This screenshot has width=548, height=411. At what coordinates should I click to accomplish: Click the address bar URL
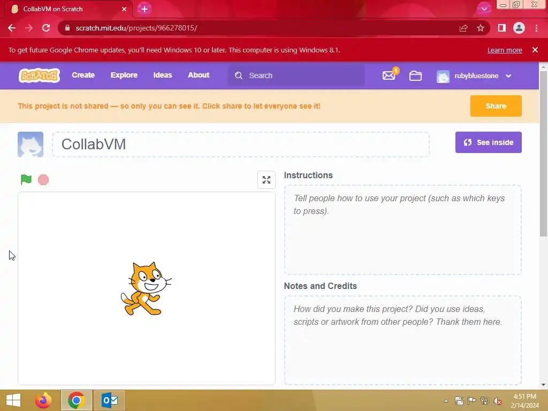pyautogui.click(x=136, y=28)
